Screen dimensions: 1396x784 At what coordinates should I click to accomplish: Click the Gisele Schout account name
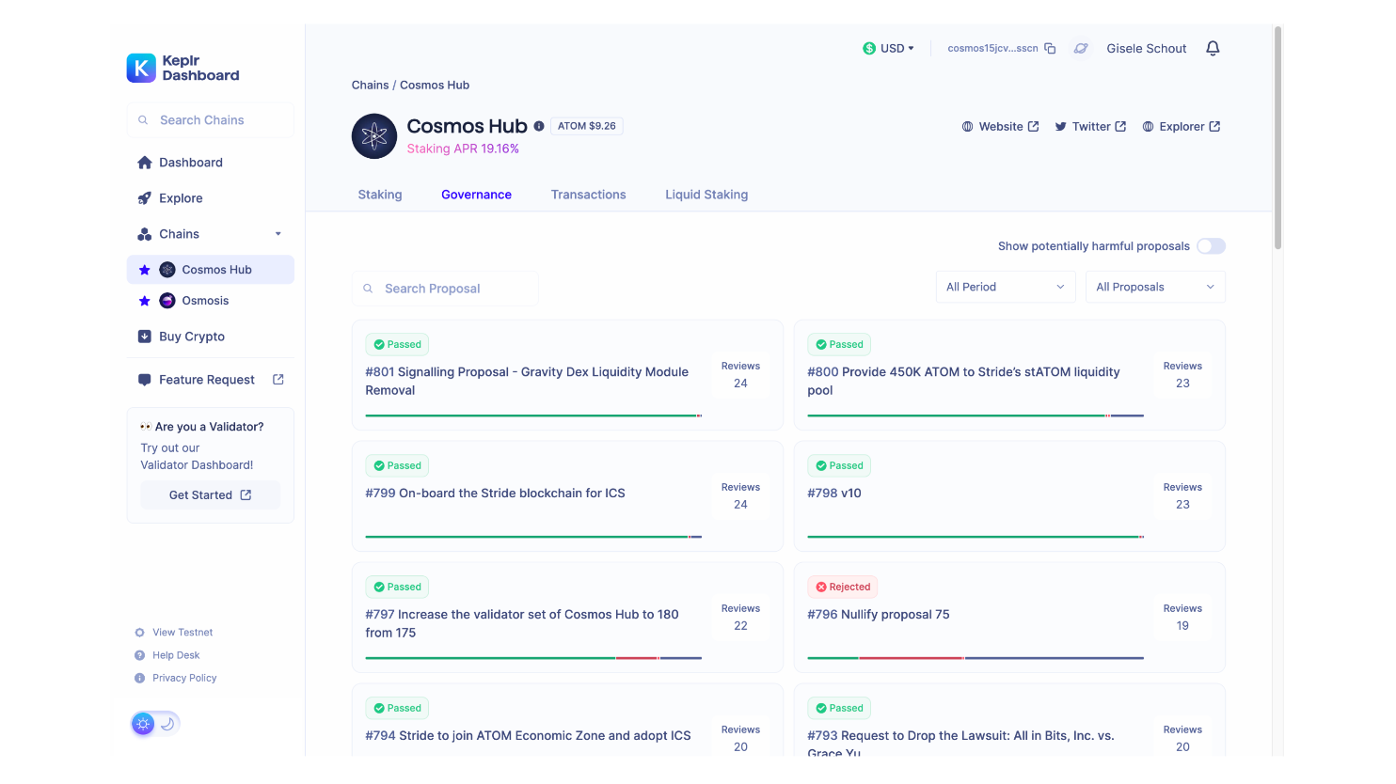pyautogui.click(x=1146, y=48)
